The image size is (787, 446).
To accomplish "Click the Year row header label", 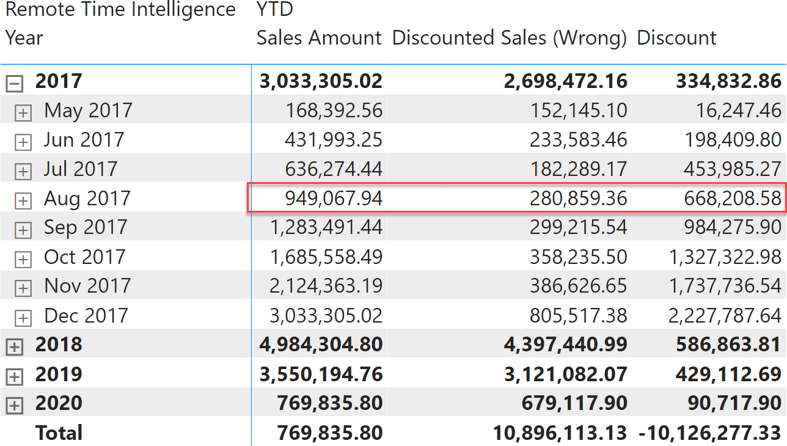I will [24, 38].
